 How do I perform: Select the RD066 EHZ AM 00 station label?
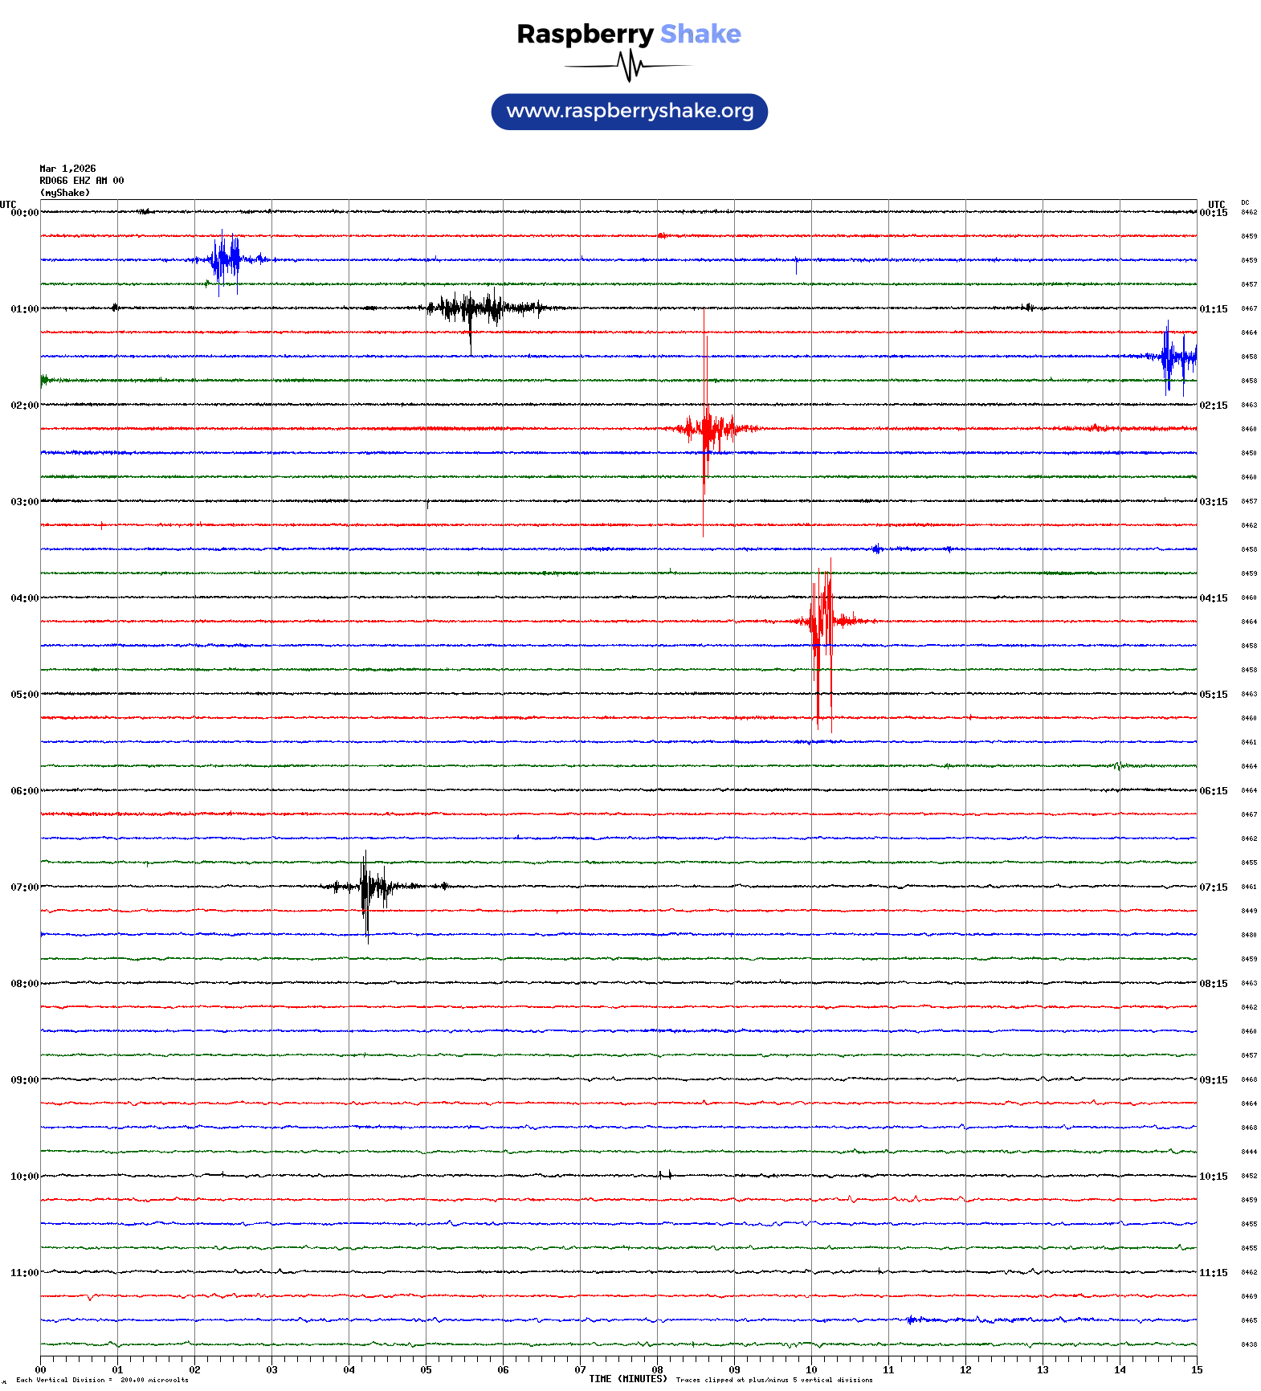pyautogui.click(x=81, y=181)
